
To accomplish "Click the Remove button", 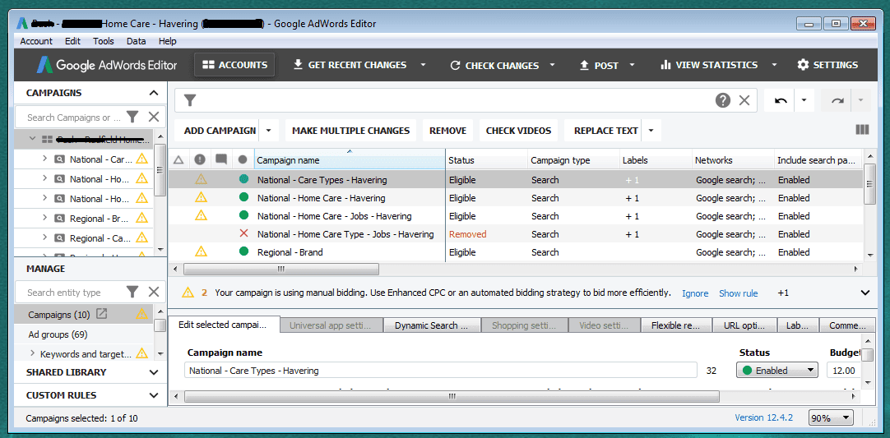I will pos(447,131).
